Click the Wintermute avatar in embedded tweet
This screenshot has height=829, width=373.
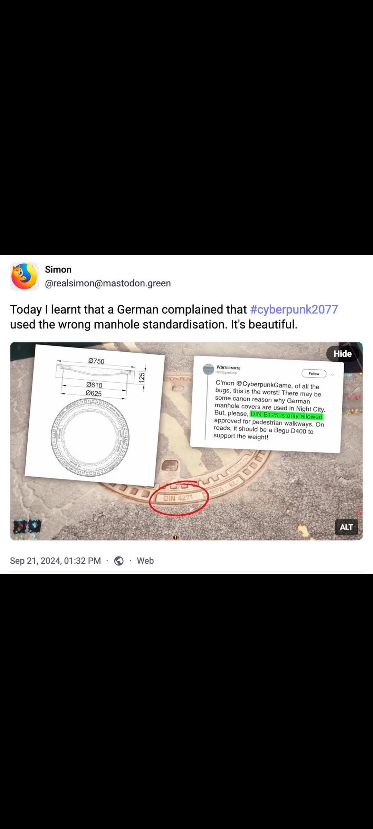tap(208, 369)
